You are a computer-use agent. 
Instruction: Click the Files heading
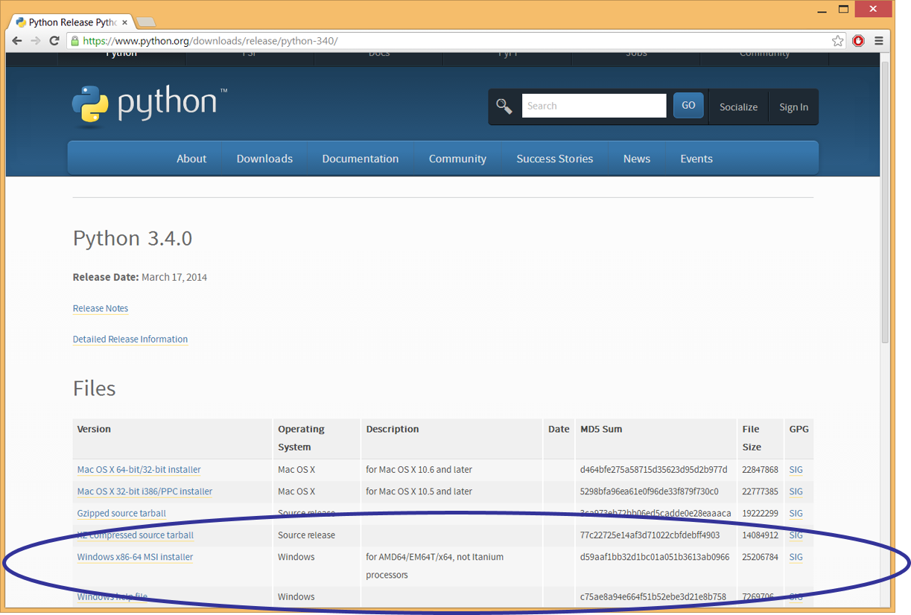tap(94, 389)
